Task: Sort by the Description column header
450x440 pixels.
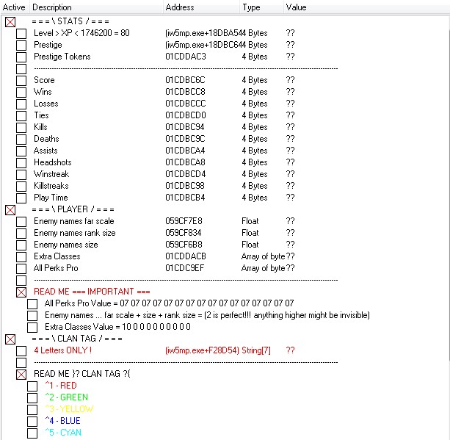Action: (52, 7)
